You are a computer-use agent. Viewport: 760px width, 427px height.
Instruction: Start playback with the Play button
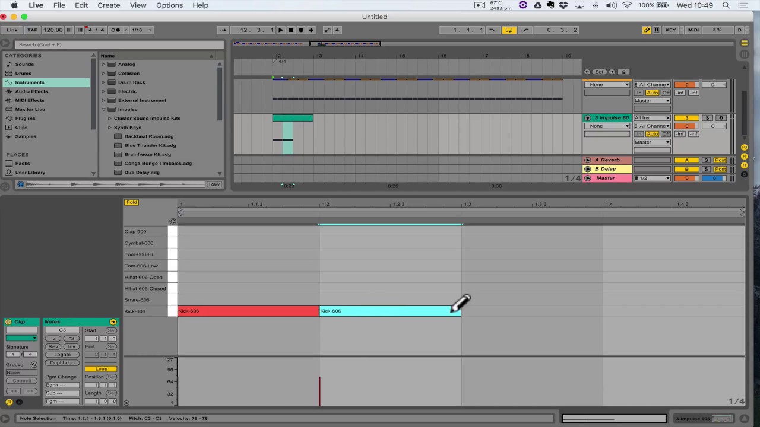point(281,30)
